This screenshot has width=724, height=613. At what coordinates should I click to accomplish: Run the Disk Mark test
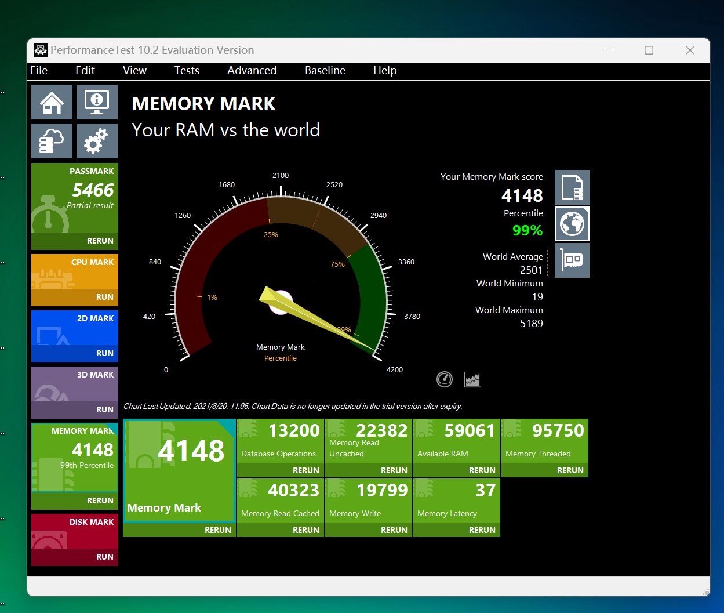coord(104,557)
